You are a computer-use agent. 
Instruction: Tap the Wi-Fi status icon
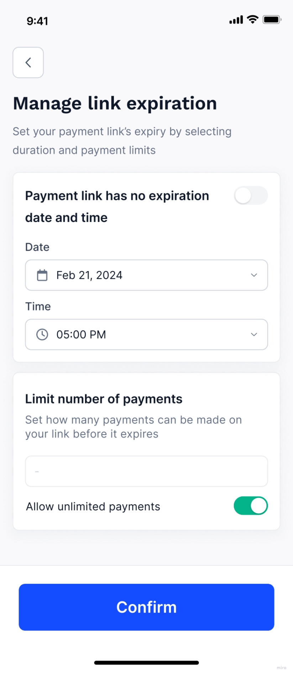point(253,20)
